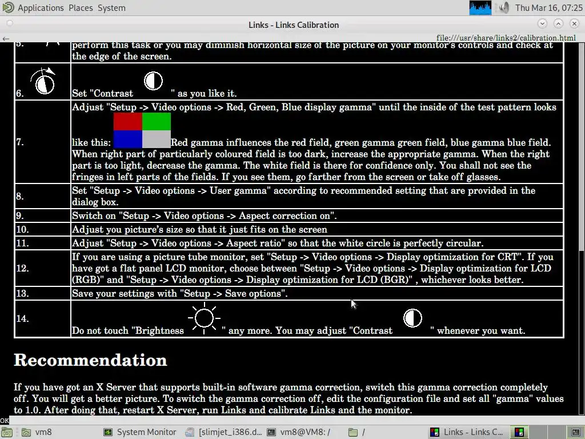Image resolution: width=585 pixels, height=439 pixels.
Task: Click the contrast circle icon in row 14
Action: [412, 318]
